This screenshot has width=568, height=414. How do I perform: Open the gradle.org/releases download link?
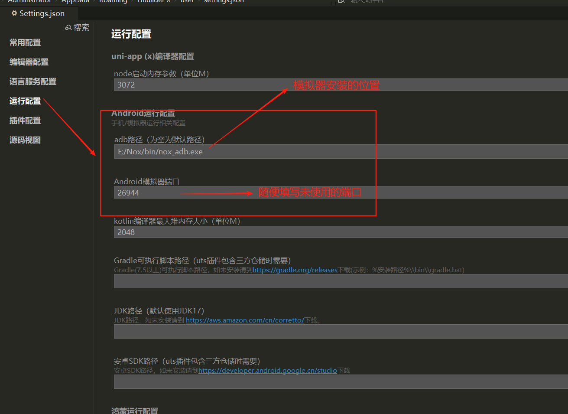[x=295, y=270]
